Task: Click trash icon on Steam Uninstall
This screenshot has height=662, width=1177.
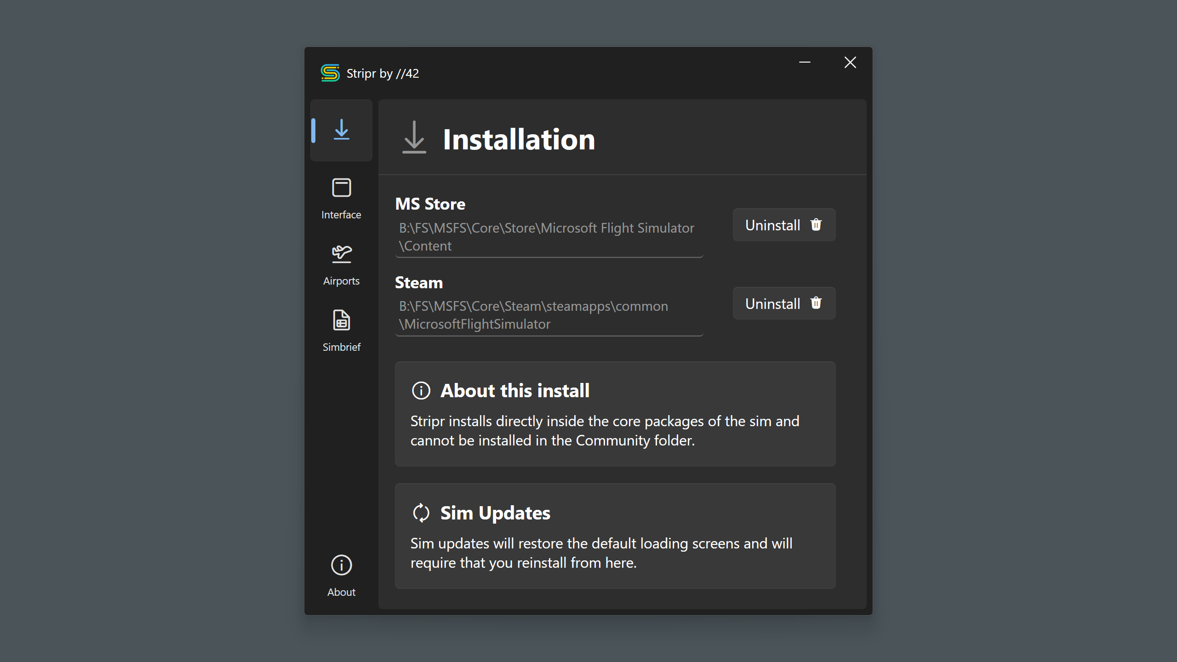Action: 816,303
